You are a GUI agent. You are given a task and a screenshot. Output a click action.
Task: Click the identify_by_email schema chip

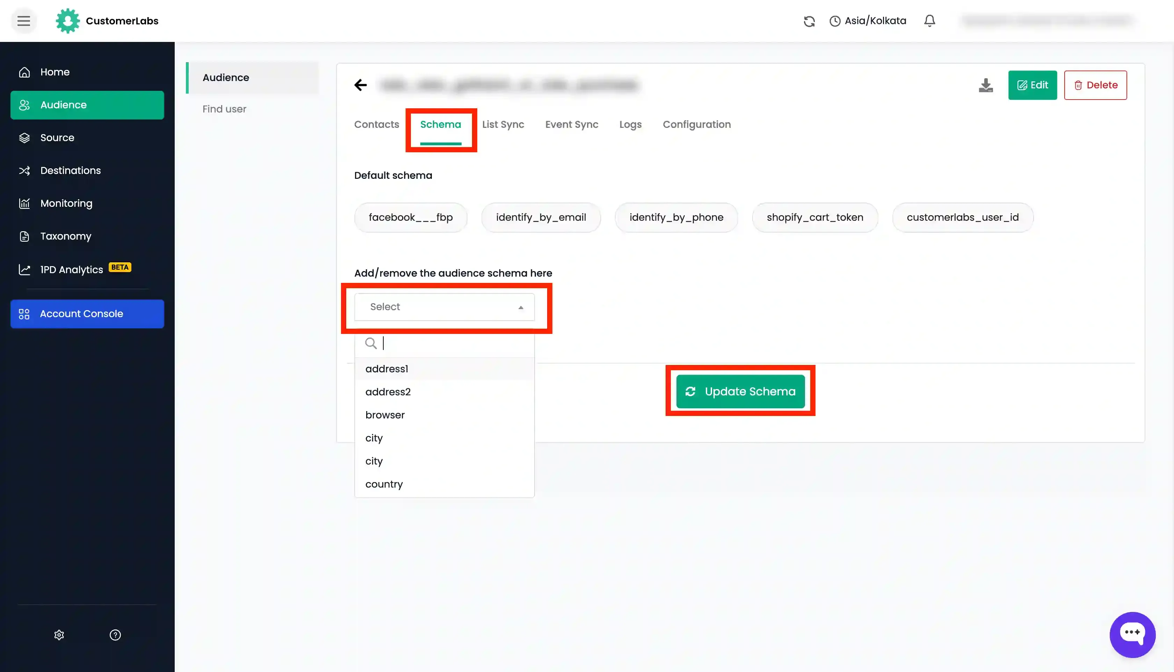pos(541,217)
